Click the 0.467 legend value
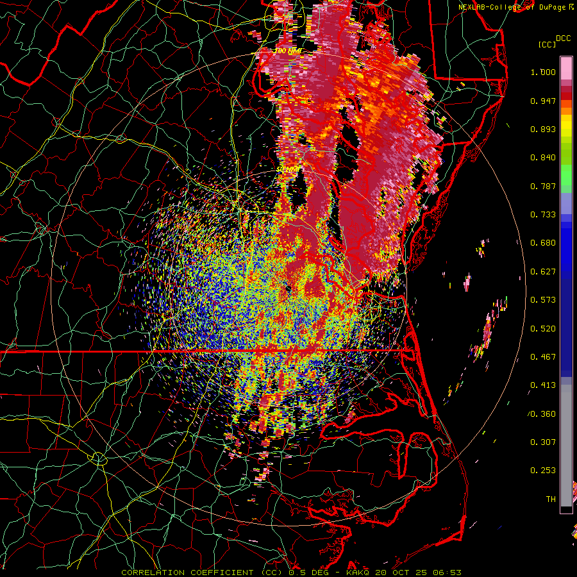 point(543,357)
